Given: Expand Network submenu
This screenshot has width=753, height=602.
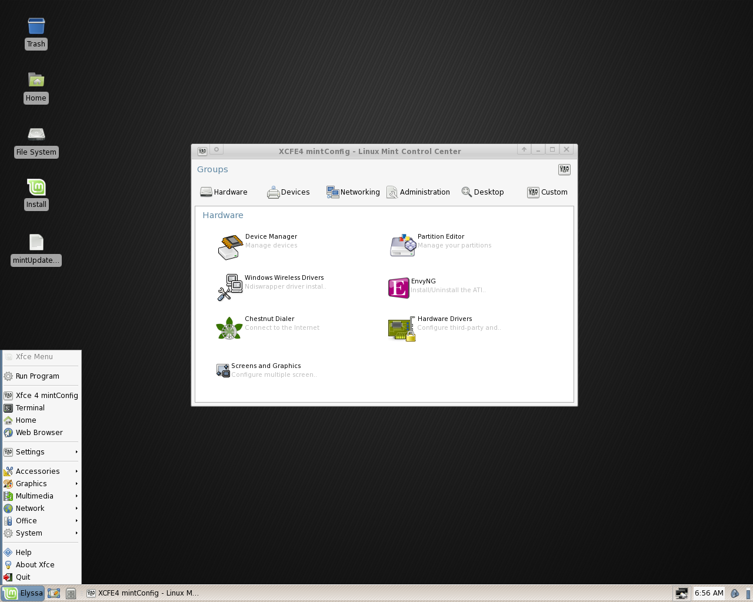Looking at the screenshot, I should [x=41, y=509].
